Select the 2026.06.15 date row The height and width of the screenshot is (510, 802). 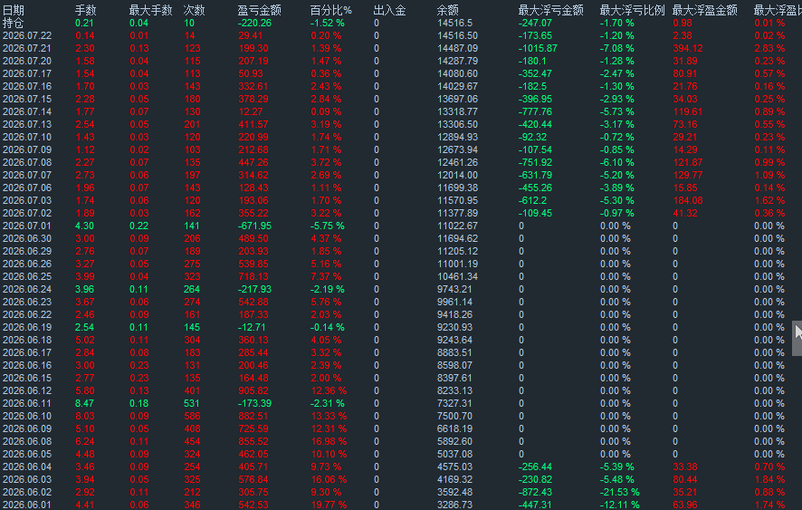(x=27, y=378)
